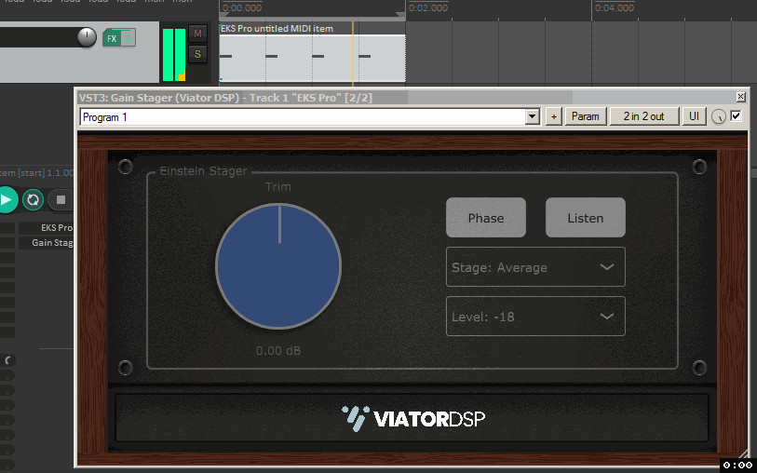Toggle the repeat loop button
The height and width of the screenshot is (473, 757).
(33, 200)
